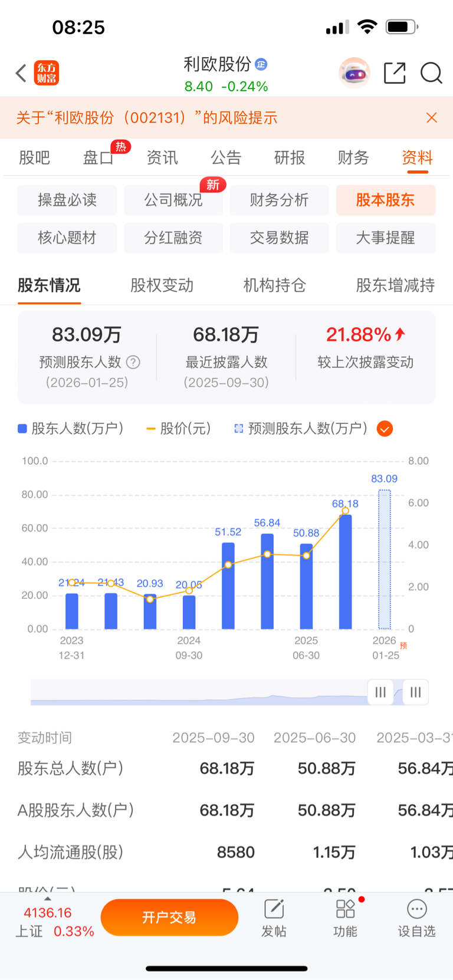453x980 pixels.
Task: Open the 操盘必读 section
Action: [67, 200]
